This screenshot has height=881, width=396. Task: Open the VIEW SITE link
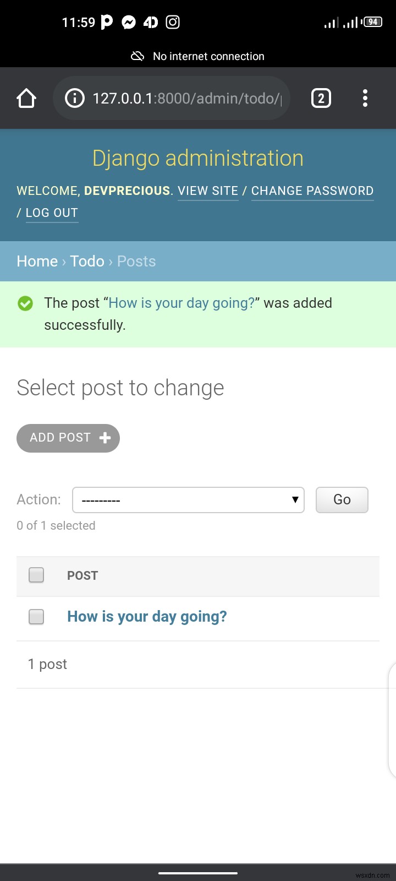[x=208, y=191]
